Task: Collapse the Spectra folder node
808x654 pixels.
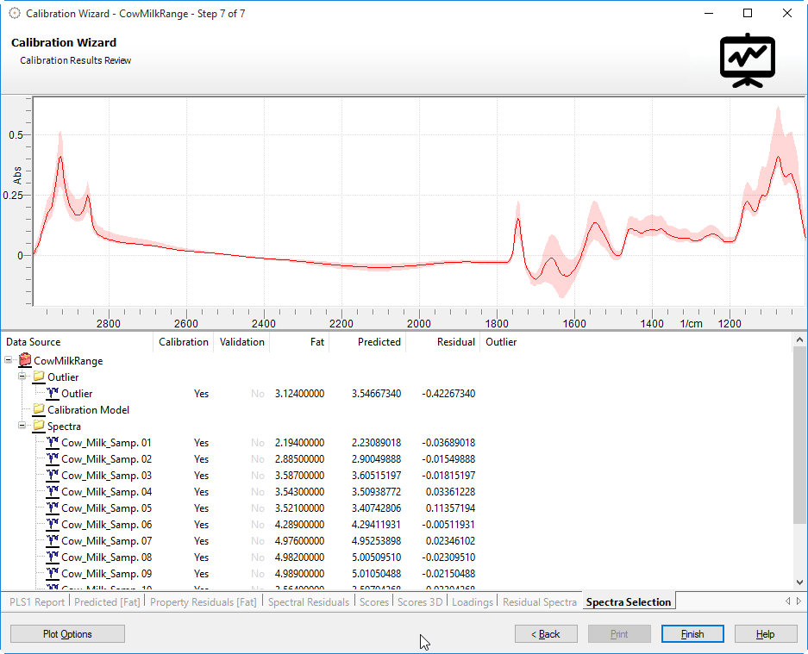Action: coord(22,427)
